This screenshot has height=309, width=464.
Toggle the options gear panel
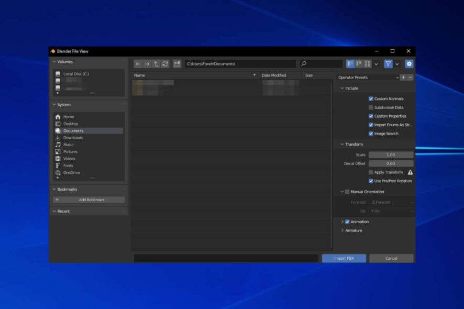pyautogui.click(x=409, y=64)
